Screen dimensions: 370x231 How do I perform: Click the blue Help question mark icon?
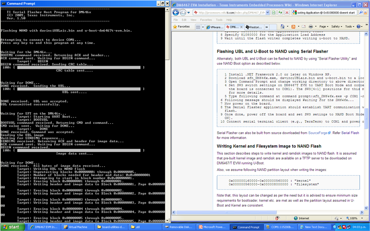[358, 26]
